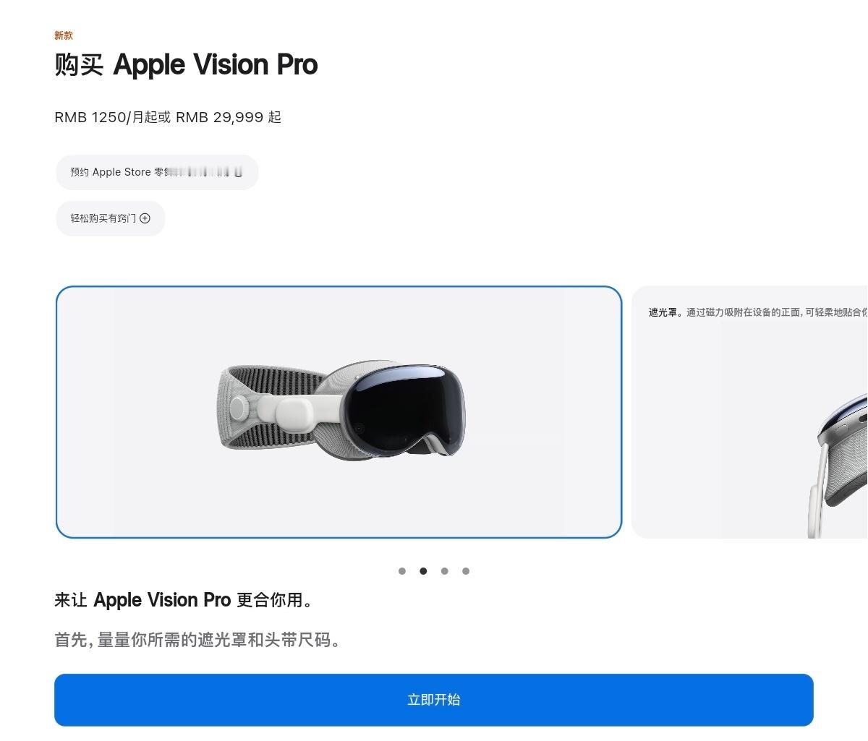Switch to the fourth carousel dot
Screen dimensions: 868x741
point(466,571)
